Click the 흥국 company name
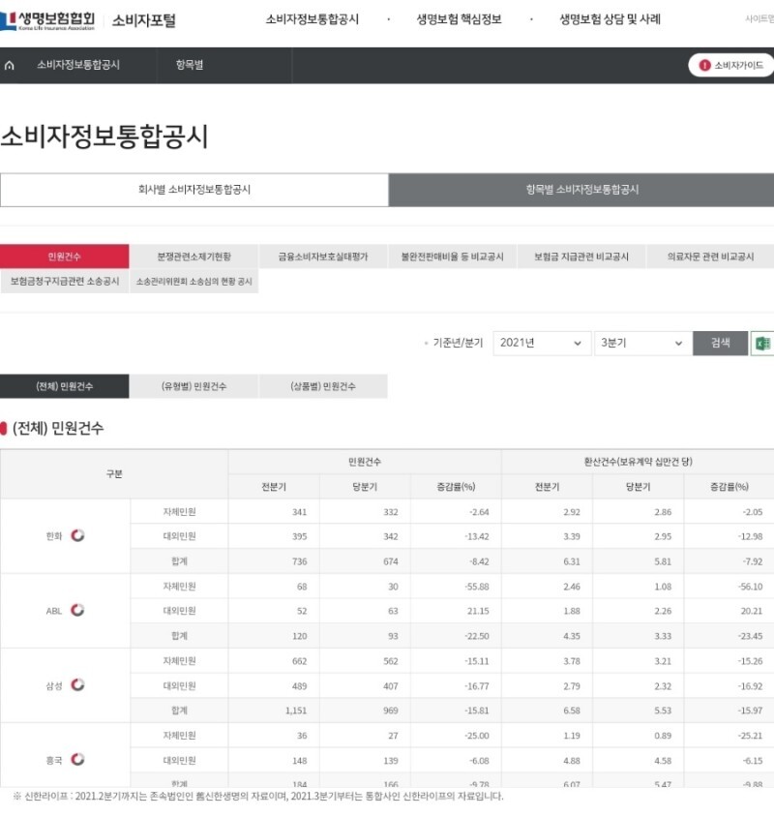 pyautogui.click(x=53, y=760)
